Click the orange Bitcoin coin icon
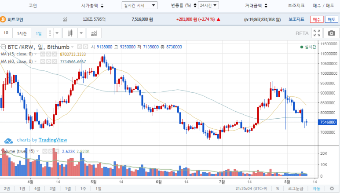This screenshot has height=193, width=340. click(x=3, y=20)
